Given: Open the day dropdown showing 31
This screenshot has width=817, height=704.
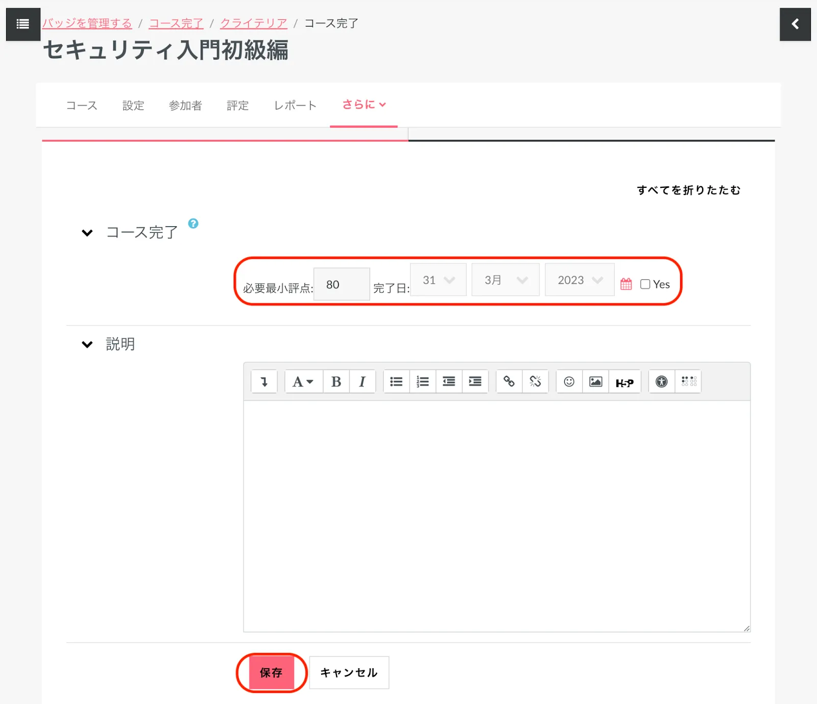Looking at the screenshot, I should [x=438, y=280].
